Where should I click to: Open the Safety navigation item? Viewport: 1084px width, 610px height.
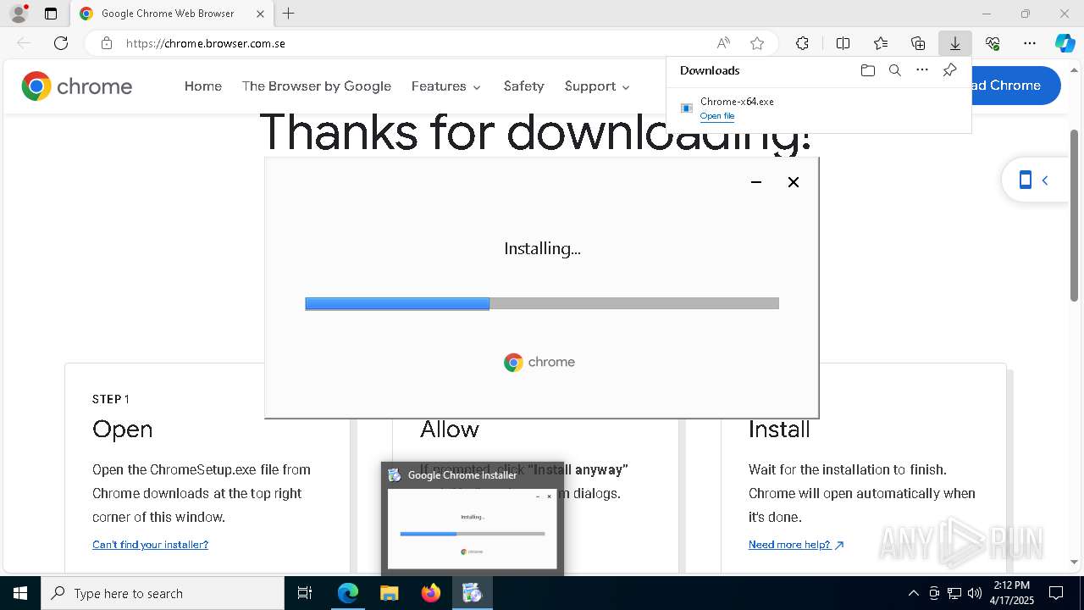coord(523,86)
